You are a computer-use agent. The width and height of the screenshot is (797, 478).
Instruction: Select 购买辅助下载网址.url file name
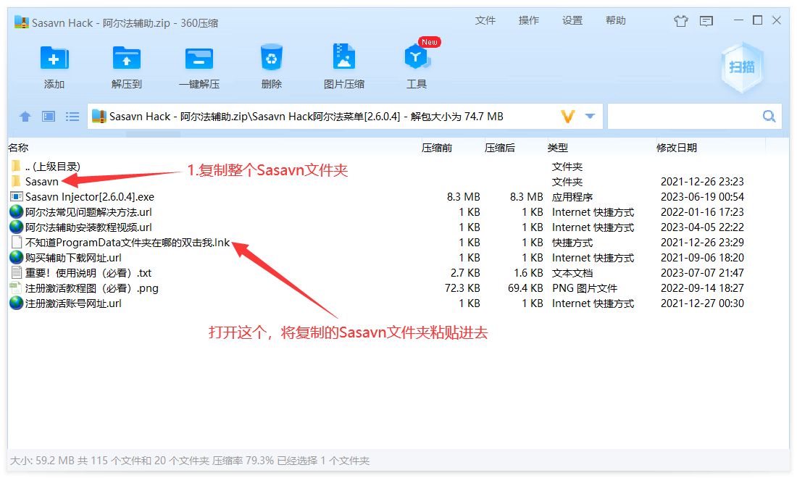click(73, 258)
